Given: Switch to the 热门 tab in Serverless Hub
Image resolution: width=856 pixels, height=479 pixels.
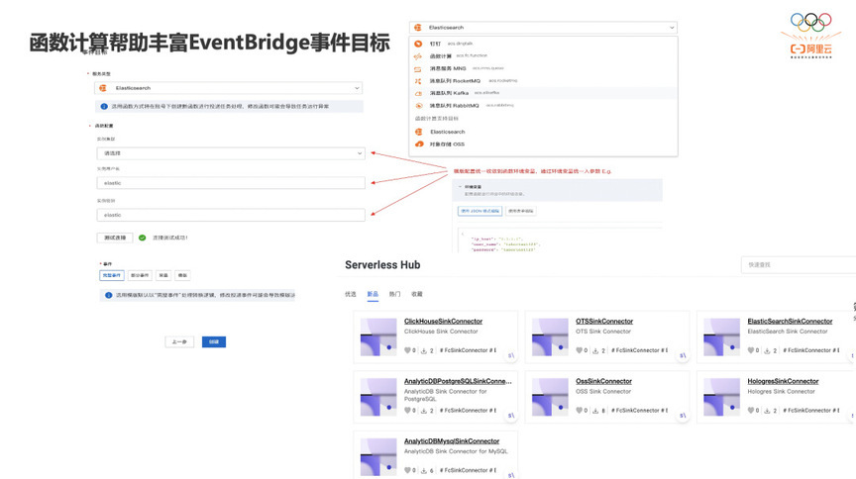Looking at the screenshot, I should coord(394,294).
